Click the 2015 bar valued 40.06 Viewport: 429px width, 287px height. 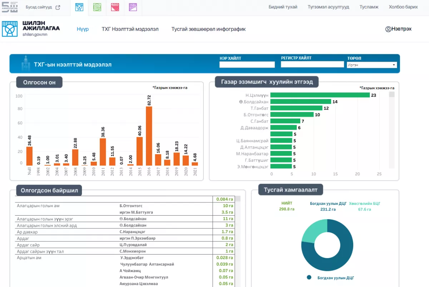140,151
